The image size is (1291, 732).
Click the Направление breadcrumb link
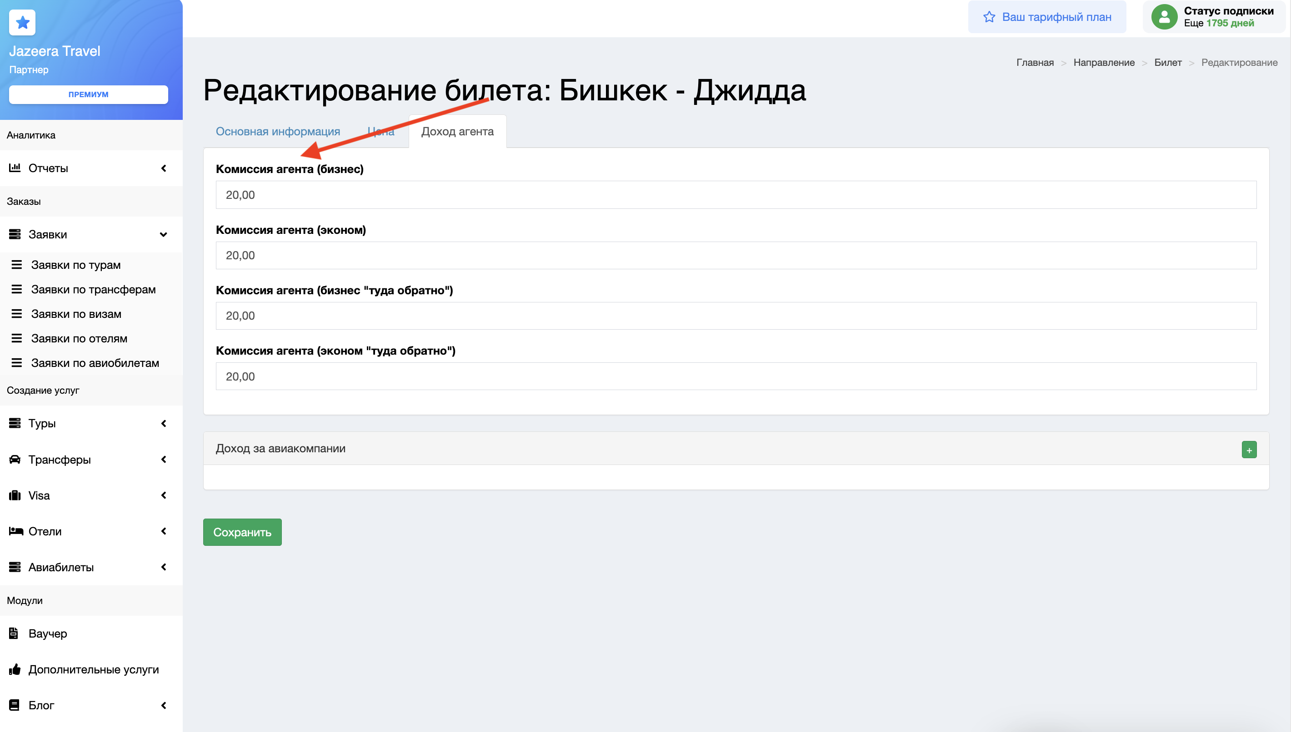pos(1104,62)
